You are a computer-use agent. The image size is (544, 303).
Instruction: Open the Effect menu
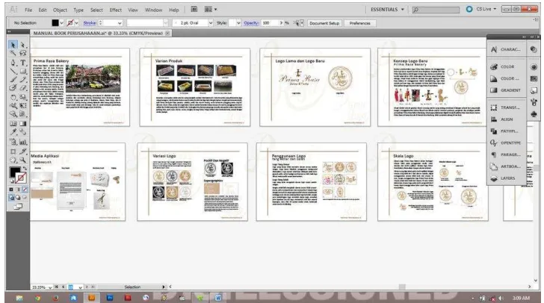tap(116, 10)
